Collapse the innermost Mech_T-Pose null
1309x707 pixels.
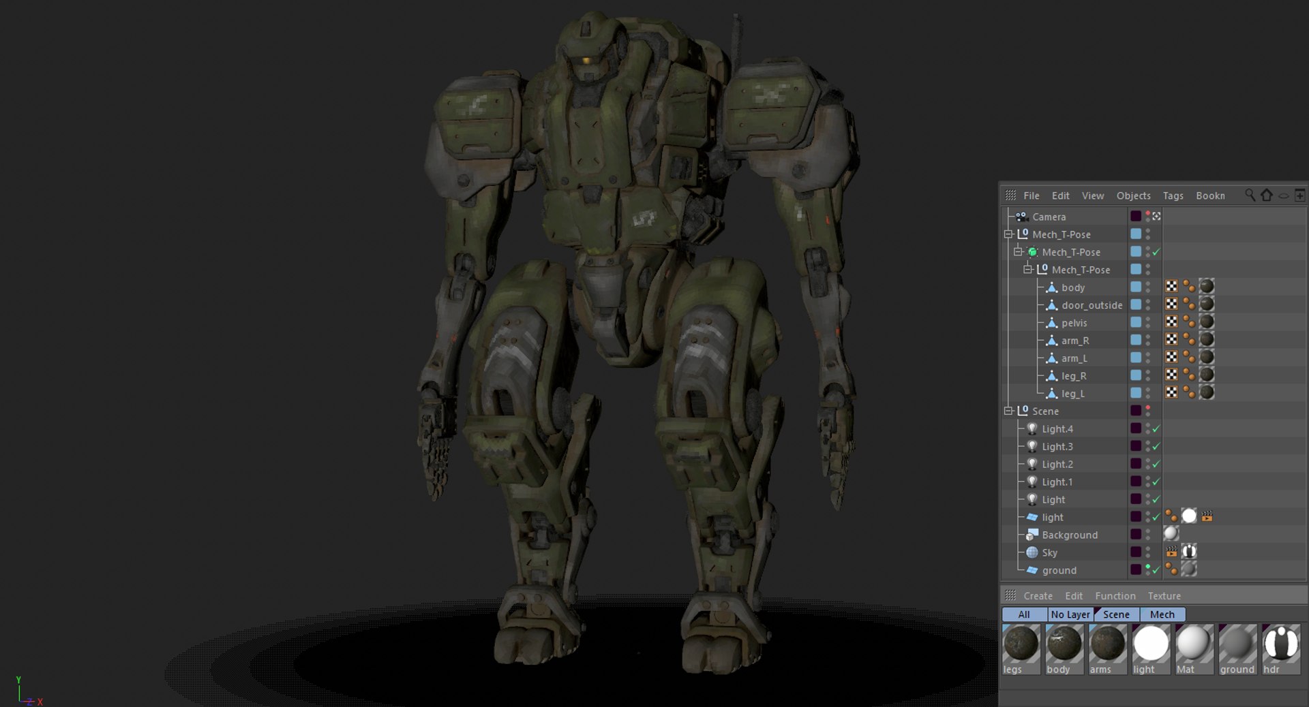(1027, 270)
